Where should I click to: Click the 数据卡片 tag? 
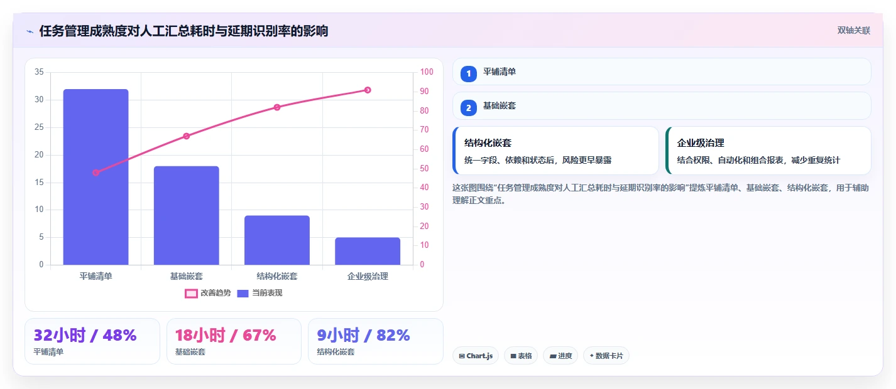tap(606, 356)
